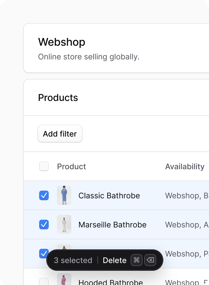Uncheck the Classic Bathrobe row

44,195
